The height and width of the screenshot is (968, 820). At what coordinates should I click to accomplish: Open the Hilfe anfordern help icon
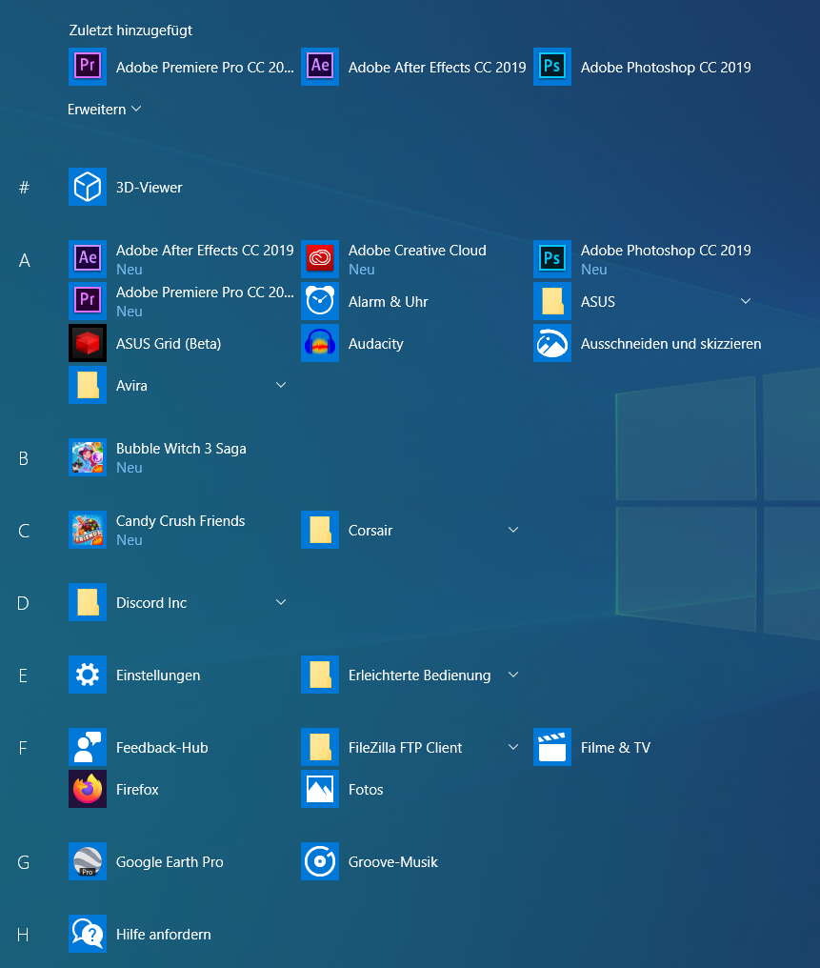(87, 934)
